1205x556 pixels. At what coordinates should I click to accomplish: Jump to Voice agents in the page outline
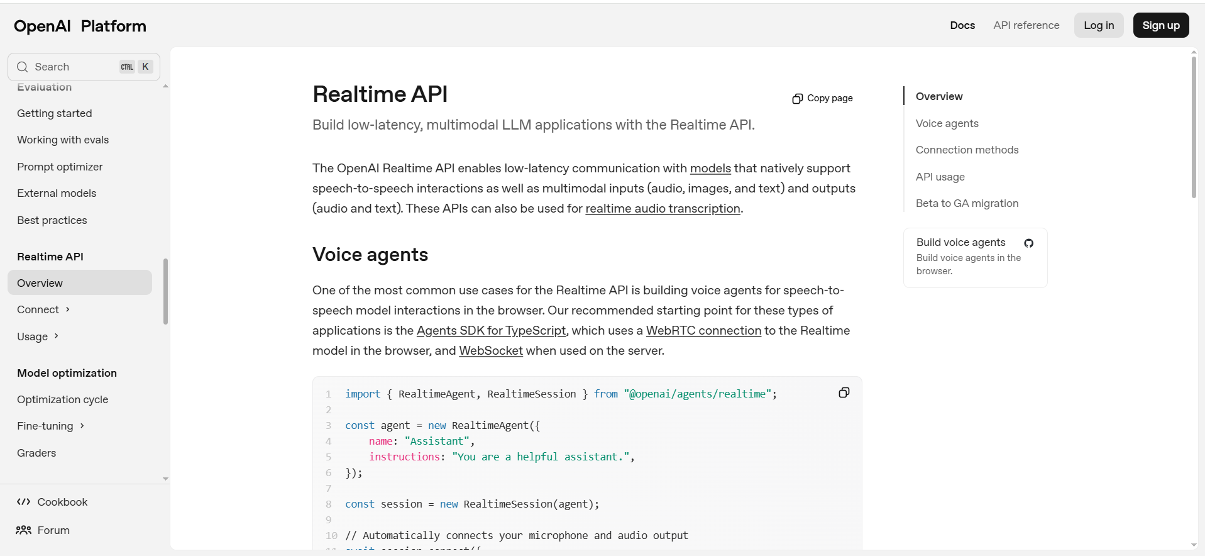pyautogui.click(x=947, y=123)
